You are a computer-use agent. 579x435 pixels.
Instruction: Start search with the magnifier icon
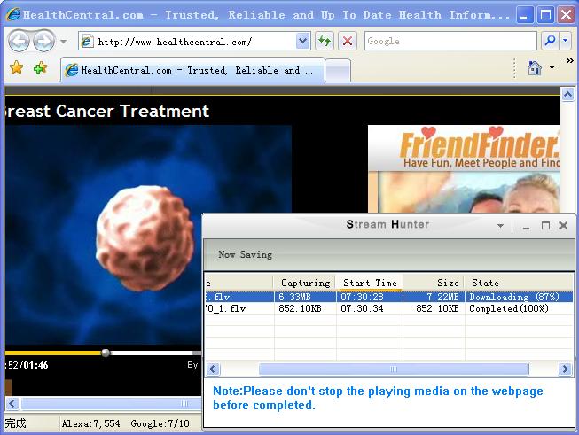[551, 41]
